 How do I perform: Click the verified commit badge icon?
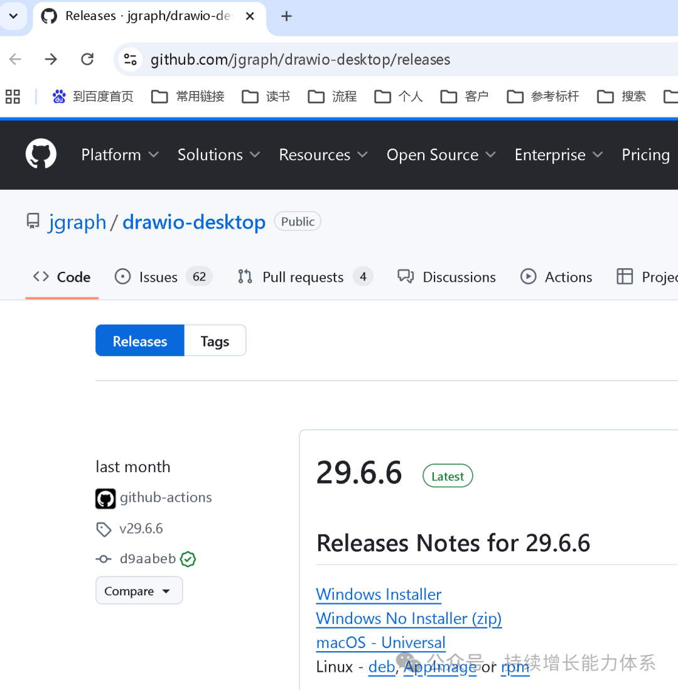coord(188,559)
